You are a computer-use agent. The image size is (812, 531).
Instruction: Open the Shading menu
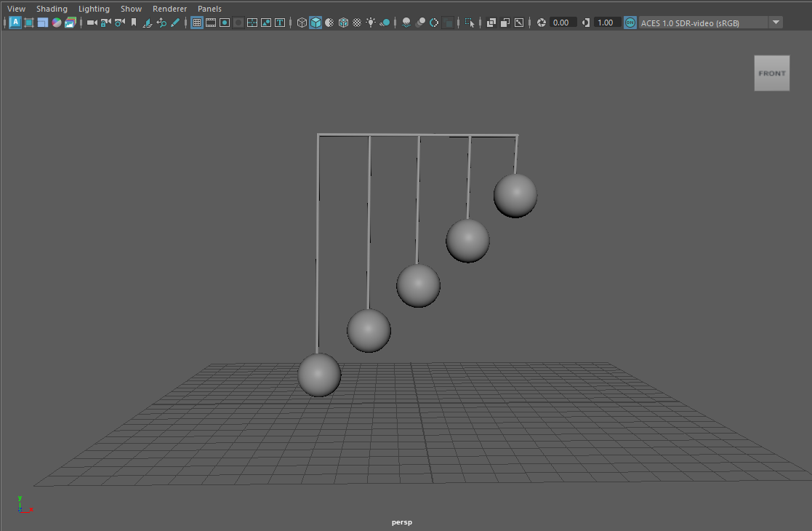click(52, 9)
